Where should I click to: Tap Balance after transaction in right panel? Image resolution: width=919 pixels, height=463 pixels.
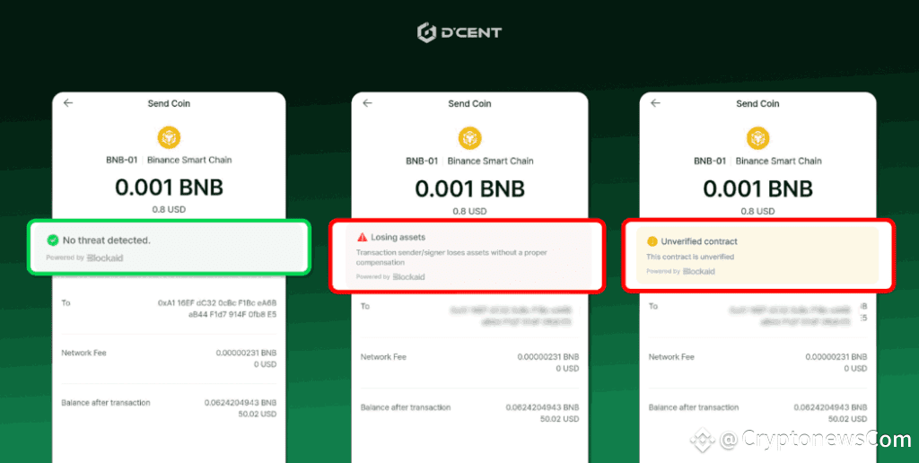(x=757, y=413)
